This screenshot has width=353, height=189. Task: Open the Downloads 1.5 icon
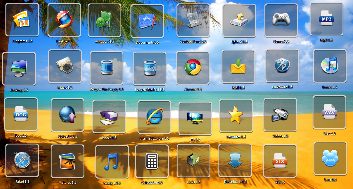[x=235, y=161]
